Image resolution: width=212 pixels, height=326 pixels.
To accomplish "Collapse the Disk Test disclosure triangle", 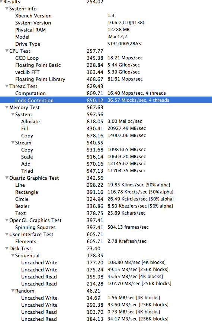I will [x=7, y=249].
